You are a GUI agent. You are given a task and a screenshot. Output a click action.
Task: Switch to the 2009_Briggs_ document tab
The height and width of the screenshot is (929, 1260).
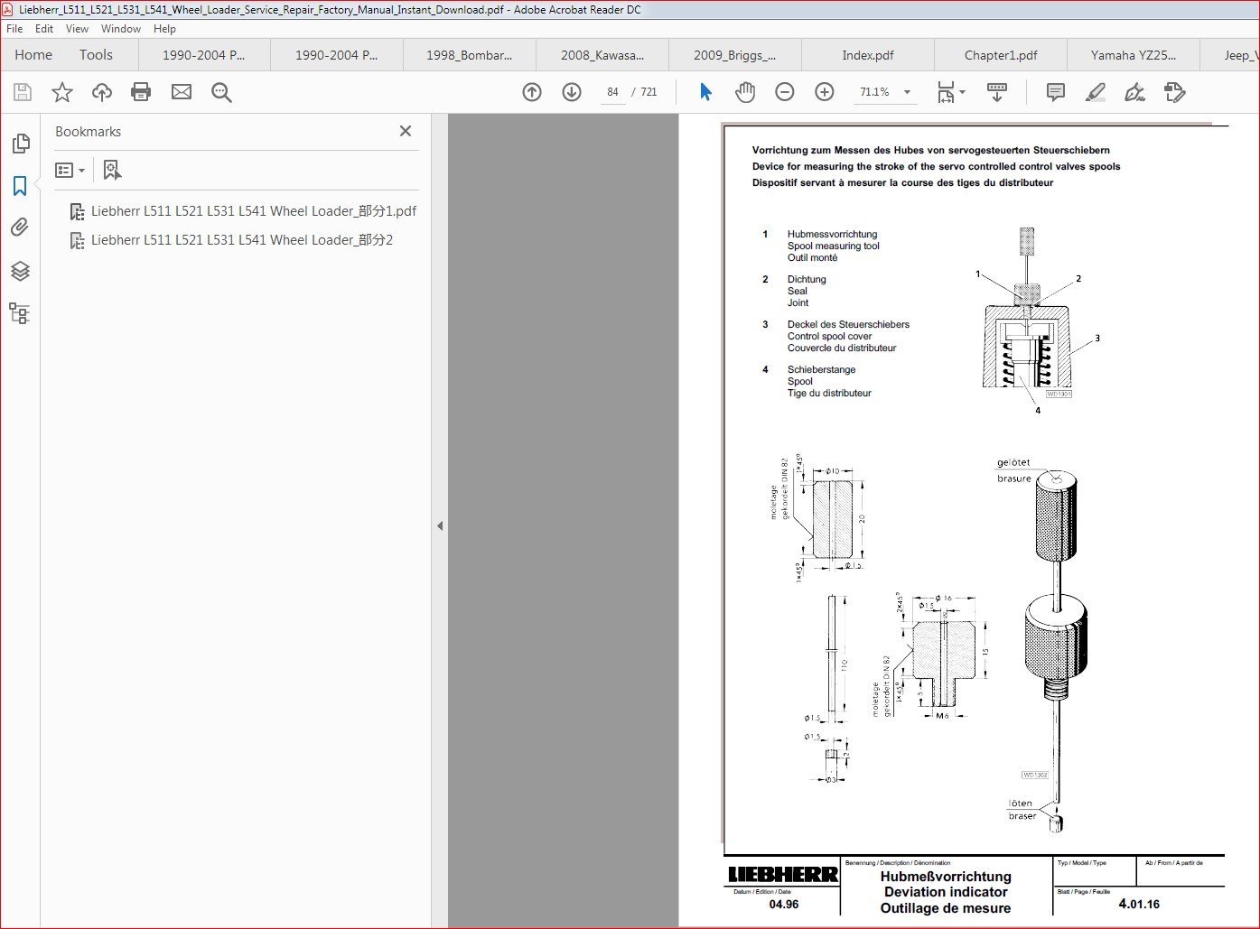click(735, 55)
